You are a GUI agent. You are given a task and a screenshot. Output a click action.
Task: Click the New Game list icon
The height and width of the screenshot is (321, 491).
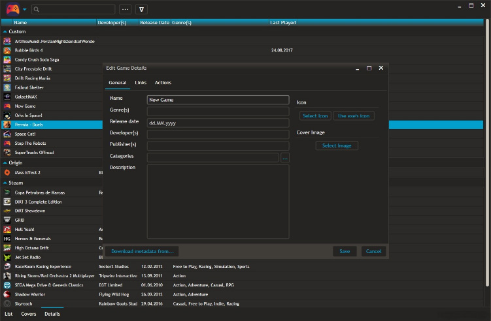coord(7,106)
